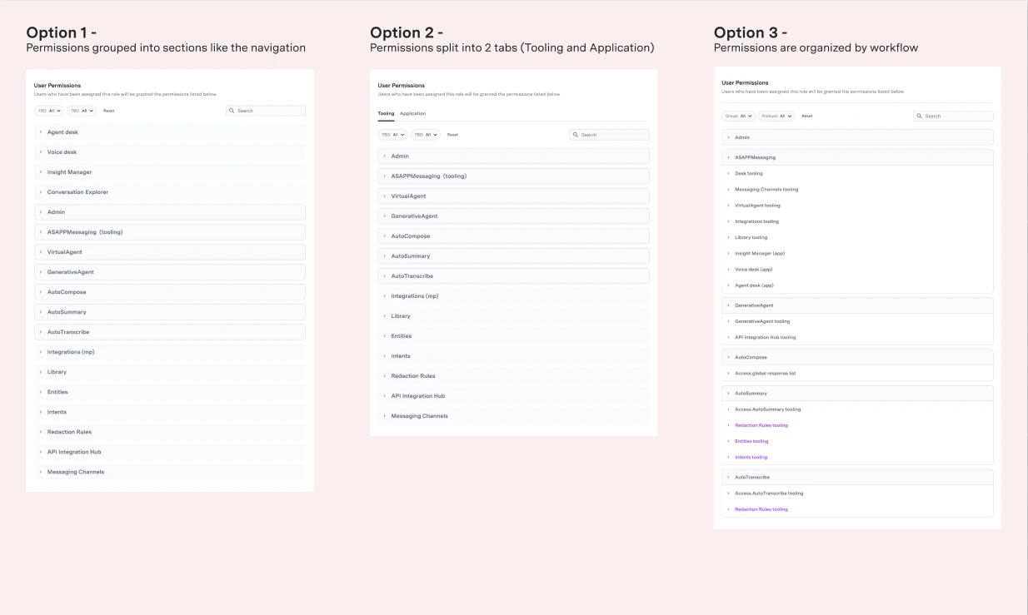Expand ASAPPMessaging (tooling) in Option 2
The width and height of the screenshot is (1028, 615).
click(513, 176)
